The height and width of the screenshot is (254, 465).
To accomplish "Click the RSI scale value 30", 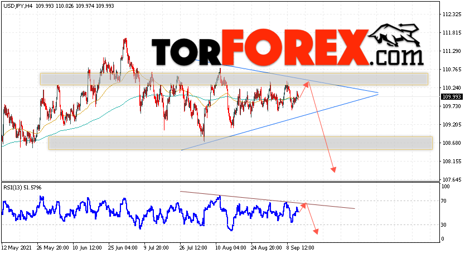I will (444, 225).
